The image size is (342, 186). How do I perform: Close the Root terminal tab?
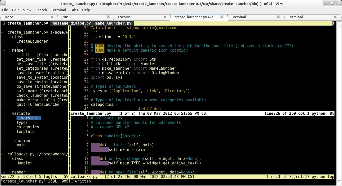(52, 17)
